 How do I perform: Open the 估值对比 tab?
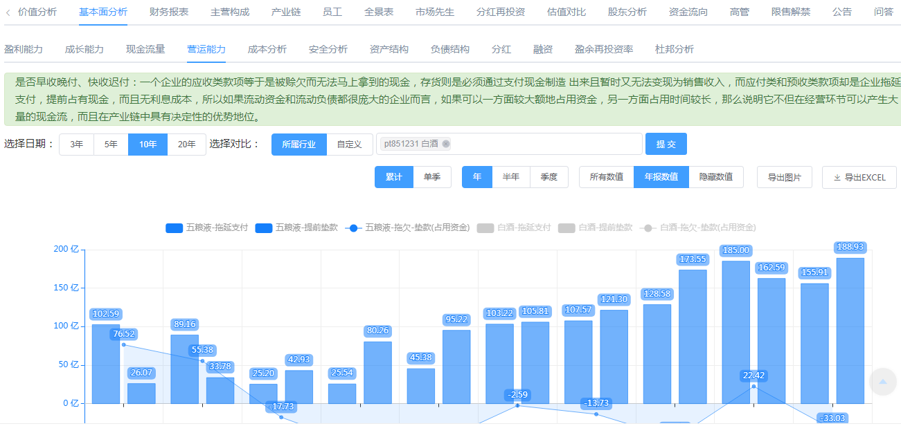567,12
